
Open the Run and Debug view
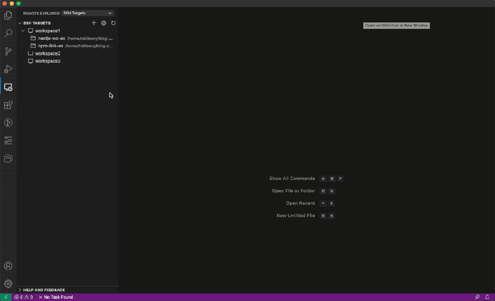click(x=8, y=69)
